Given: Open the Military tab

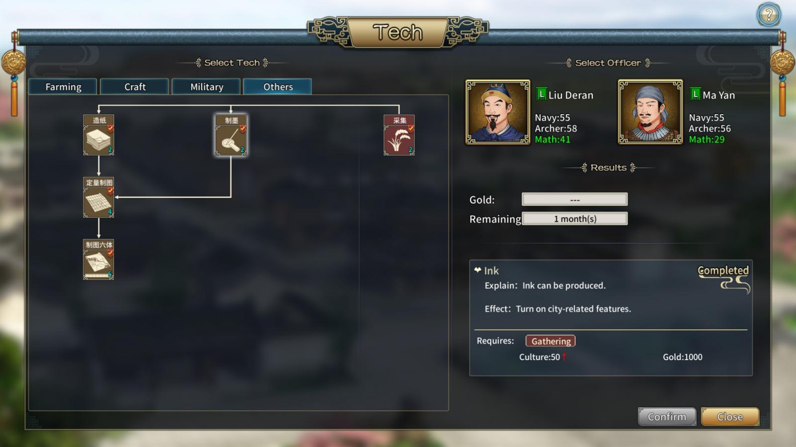Looking at the screenshot, I should click(x=206, y=86).
